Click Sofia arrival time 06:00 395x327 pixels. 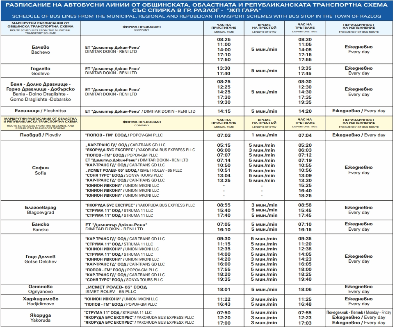224,150
